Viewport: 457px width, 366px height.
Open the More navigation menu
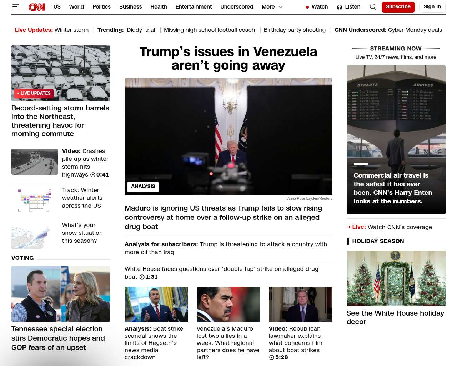pyautogui.click(x=268, y=7)
